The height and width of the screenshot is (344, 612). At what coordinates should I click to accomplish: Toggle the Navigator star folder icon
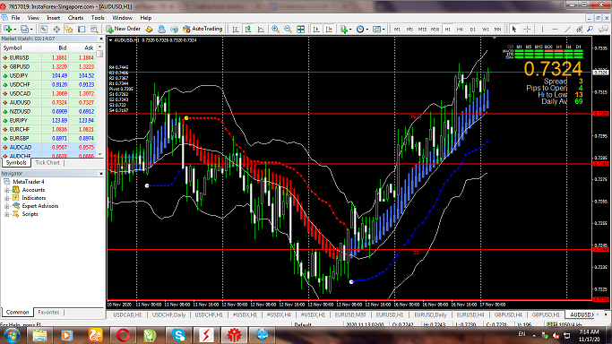[69, 30]
